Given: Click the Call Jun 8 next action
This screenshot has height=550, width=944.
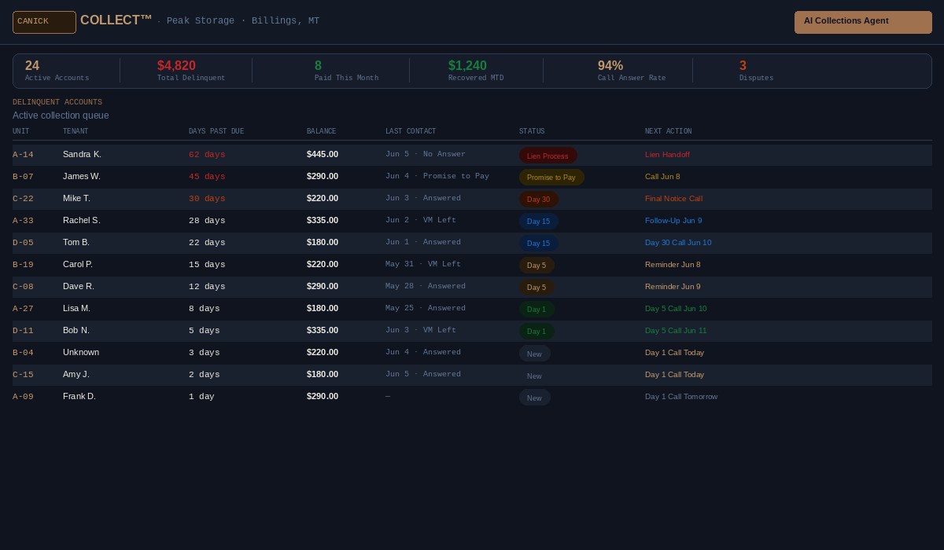Looking at the screenshot, I should click(x=662, y=176).
